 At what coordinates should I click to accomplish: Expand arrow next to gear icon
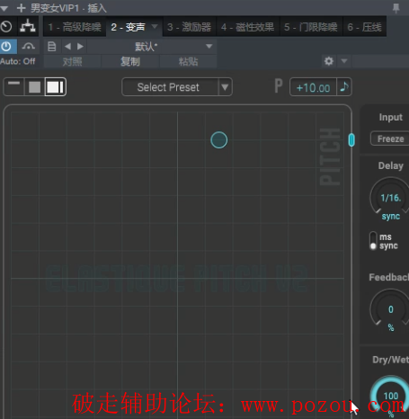click(344, 61)
